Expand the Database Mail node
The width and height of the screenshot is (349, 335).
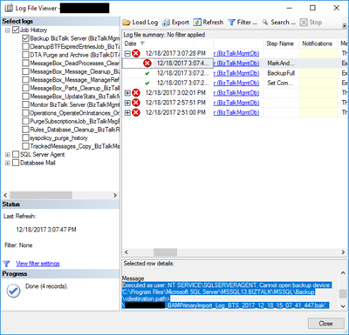[8, 164]
